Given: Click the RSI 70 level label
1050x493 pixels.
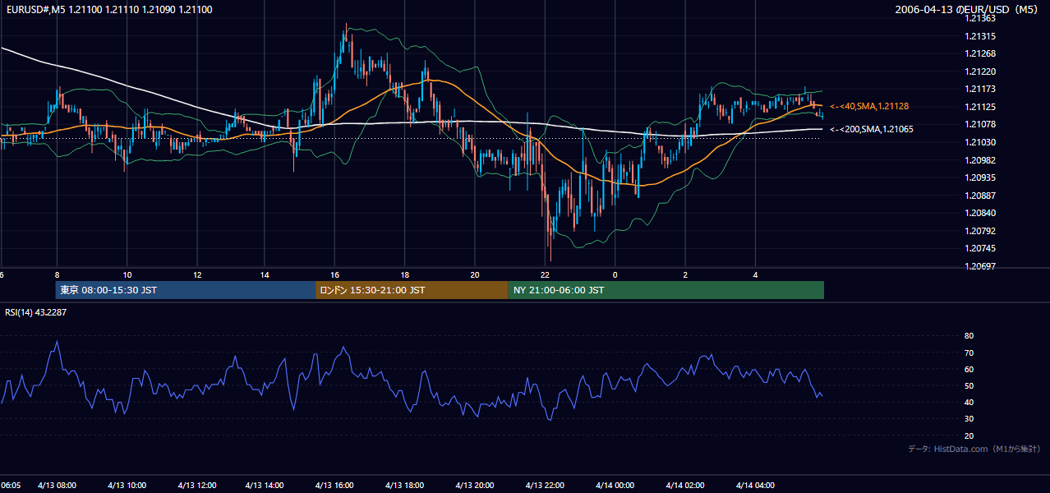Looking at the screenshot, I should 969,352.
